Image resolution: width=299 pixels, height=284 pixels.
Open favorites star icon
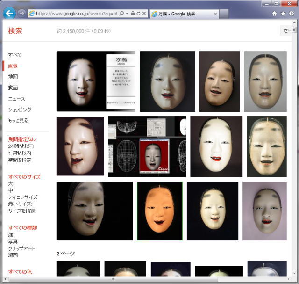coord(283,14)
